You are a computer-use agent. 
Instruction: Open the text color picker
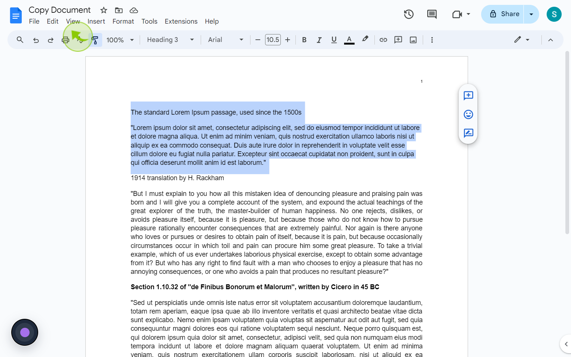[x=349, y=40]
